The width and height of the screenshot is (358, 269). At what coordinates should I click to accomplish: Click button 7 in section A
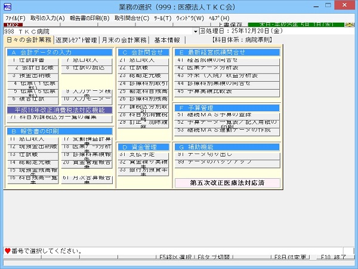click(x=87, y=62)
